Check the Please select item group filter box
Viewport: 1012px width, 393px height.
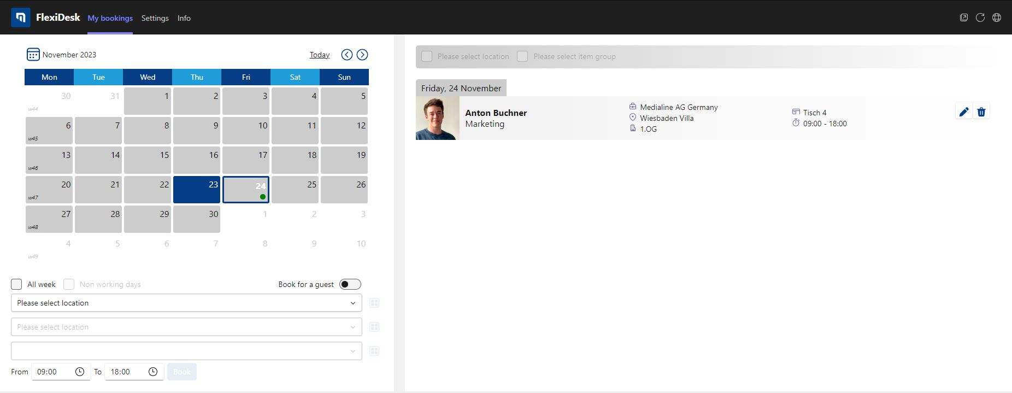(x=522, y=56)
